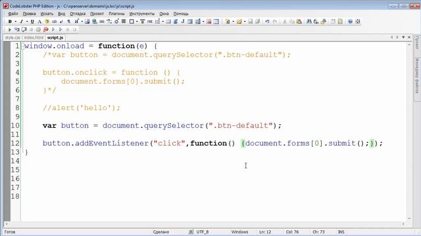This screenshot has width=421, height=236.
Task: Click the paste clipboard icon
Action: (299, 22)
